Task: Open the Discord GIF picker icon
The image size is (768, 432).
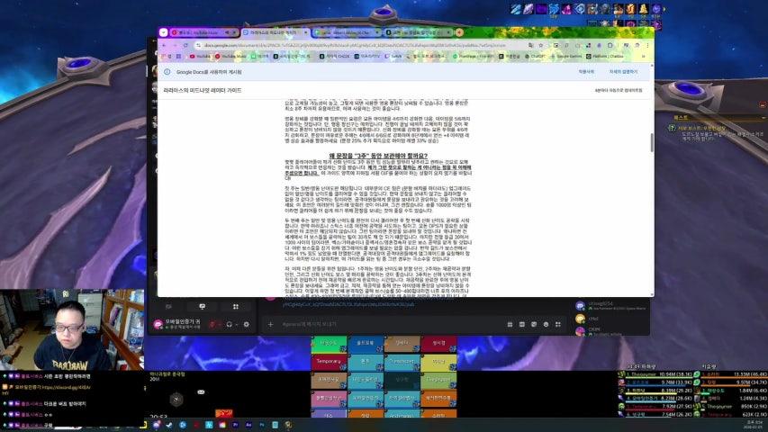Action: tap(521, 324)
